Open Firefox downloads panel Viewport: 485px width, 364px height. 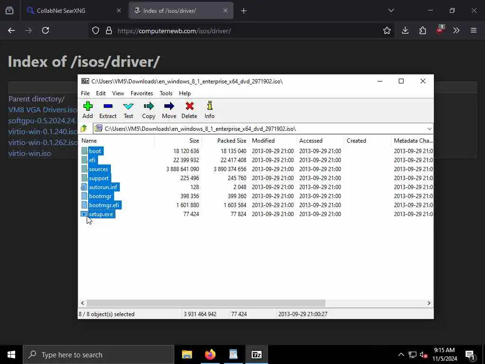click(x=405, y=30)
